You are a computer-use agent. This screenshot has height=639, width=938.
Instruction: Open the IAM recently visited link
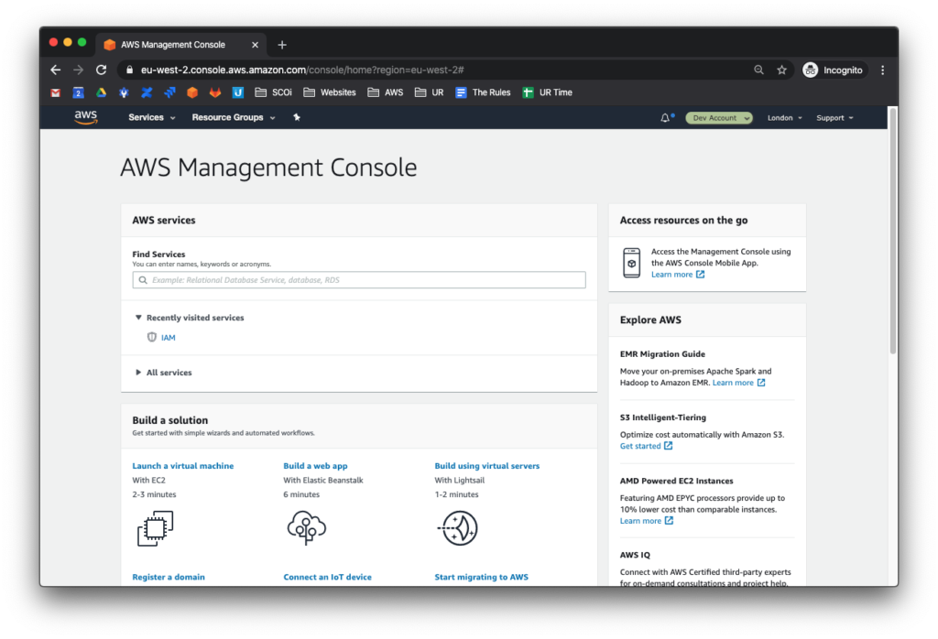coord(169,338)
